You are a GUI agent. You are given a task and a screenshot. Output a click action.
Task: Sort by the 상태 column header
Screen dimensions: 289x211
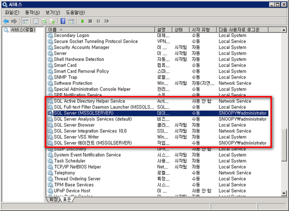[181, 30]
